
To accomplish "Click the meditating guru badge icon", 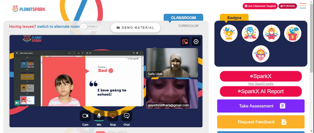I will 272,33.
